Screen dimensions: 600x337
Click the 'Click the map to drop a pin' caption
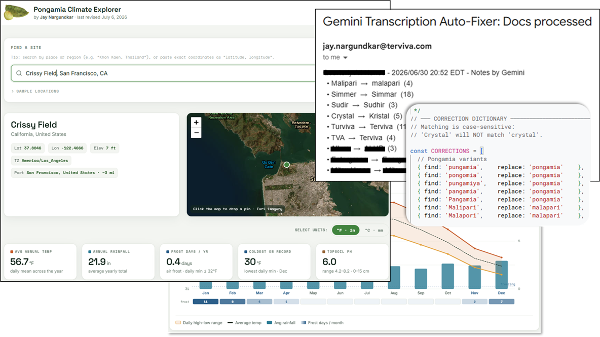click(238, 209)
